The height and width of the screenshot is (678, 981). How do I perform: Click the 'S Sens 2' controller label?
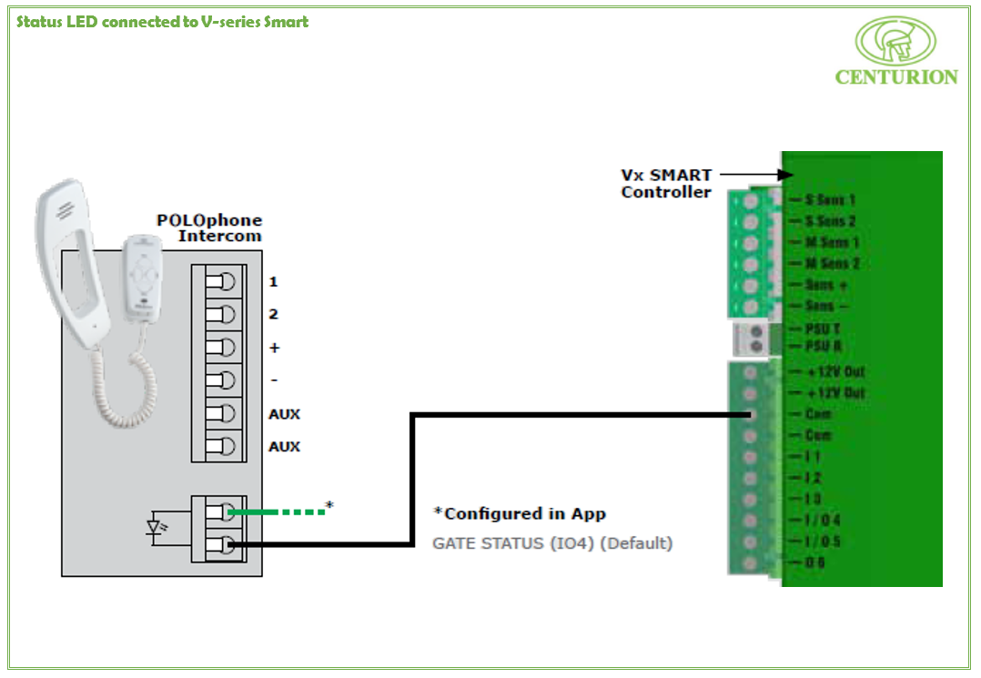[x=830, y=221]
